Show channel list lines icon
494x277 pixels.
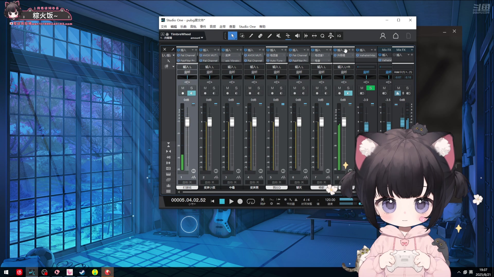click(x=168, y=191)
